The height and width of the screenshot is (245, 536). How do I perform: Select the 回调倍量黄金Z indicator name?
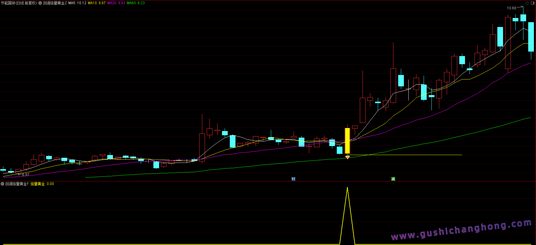point(55,3)
